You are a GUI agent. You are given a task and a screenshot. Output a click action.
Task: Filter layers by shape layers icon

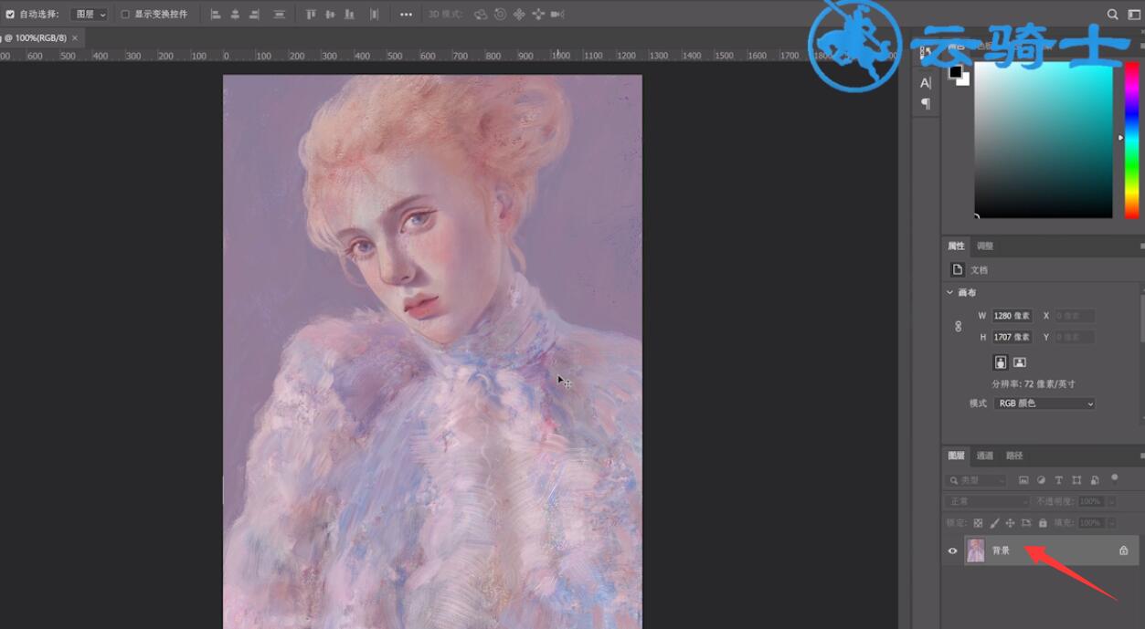point(1076,480)
